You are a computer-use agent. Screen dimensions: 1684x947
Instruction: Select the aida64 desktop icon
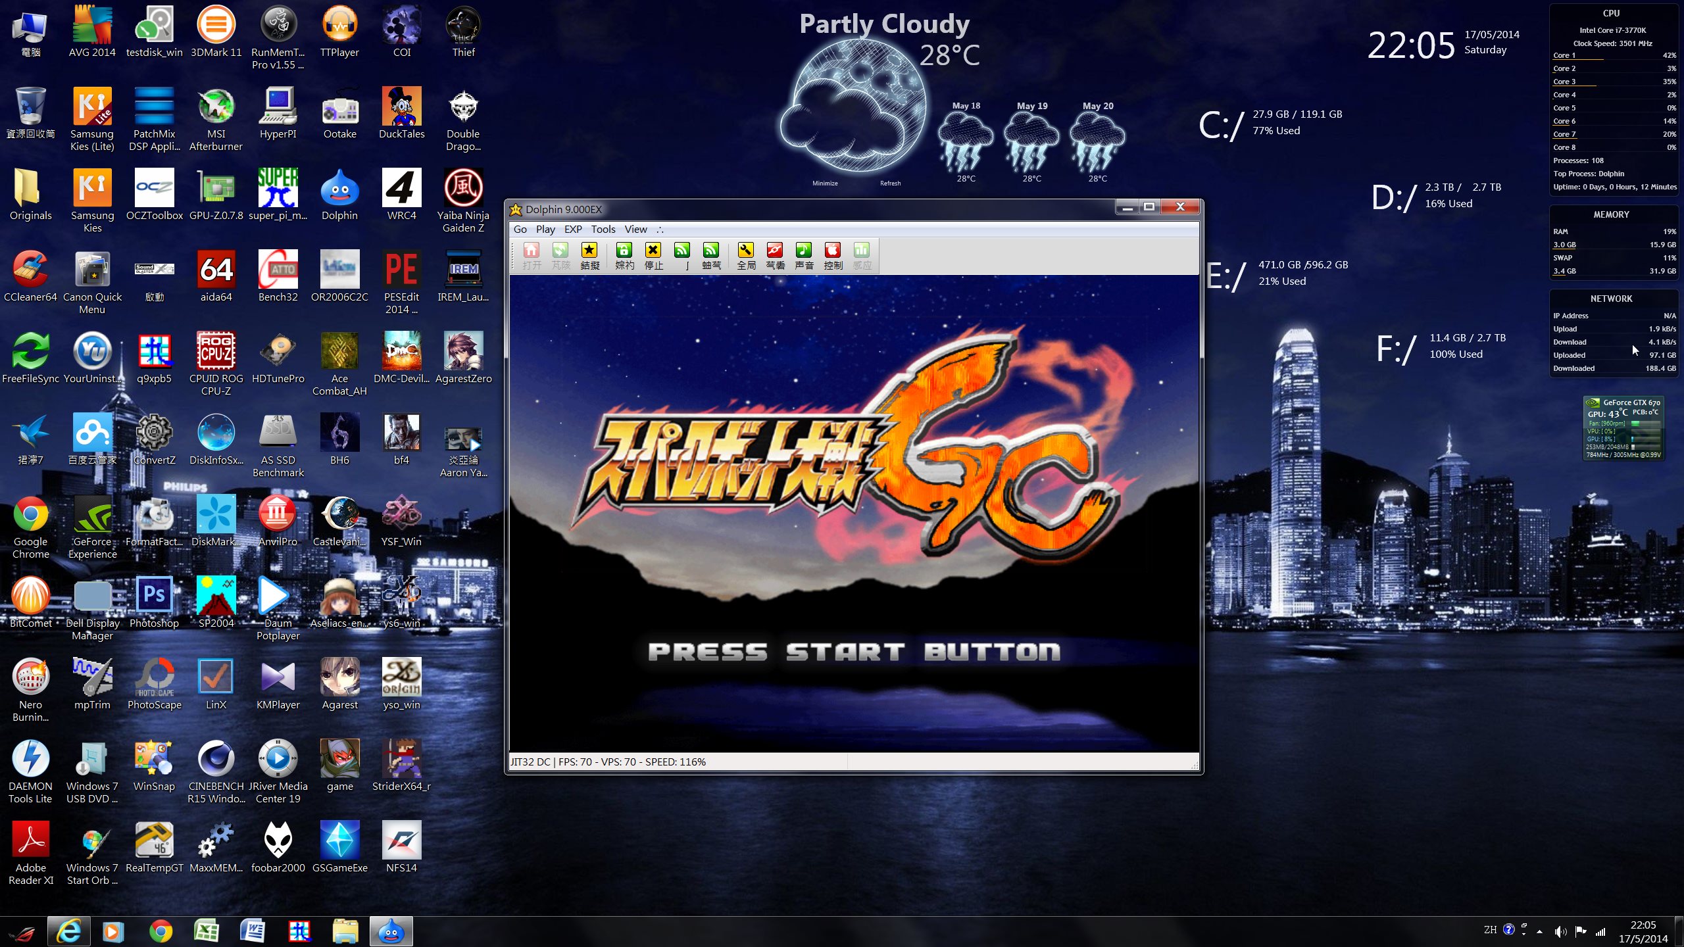216,276
